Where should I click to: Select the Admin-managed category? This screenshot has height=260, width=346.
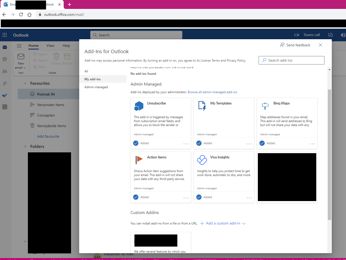click(x=96, y=87)
